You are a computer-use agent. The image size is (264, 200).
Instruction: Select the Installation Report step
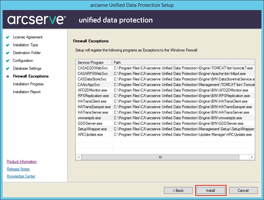[x=27, y=92]
